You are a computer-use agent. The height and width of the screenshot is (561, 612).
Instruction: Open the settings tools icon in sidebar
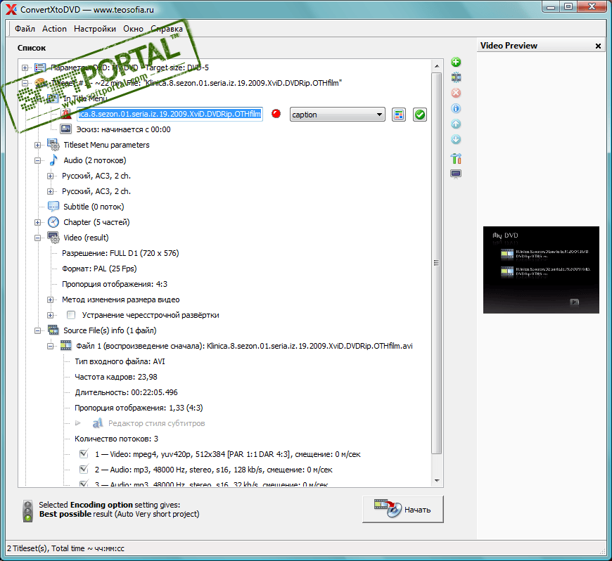pyautogui.click(x=456, y=158)
